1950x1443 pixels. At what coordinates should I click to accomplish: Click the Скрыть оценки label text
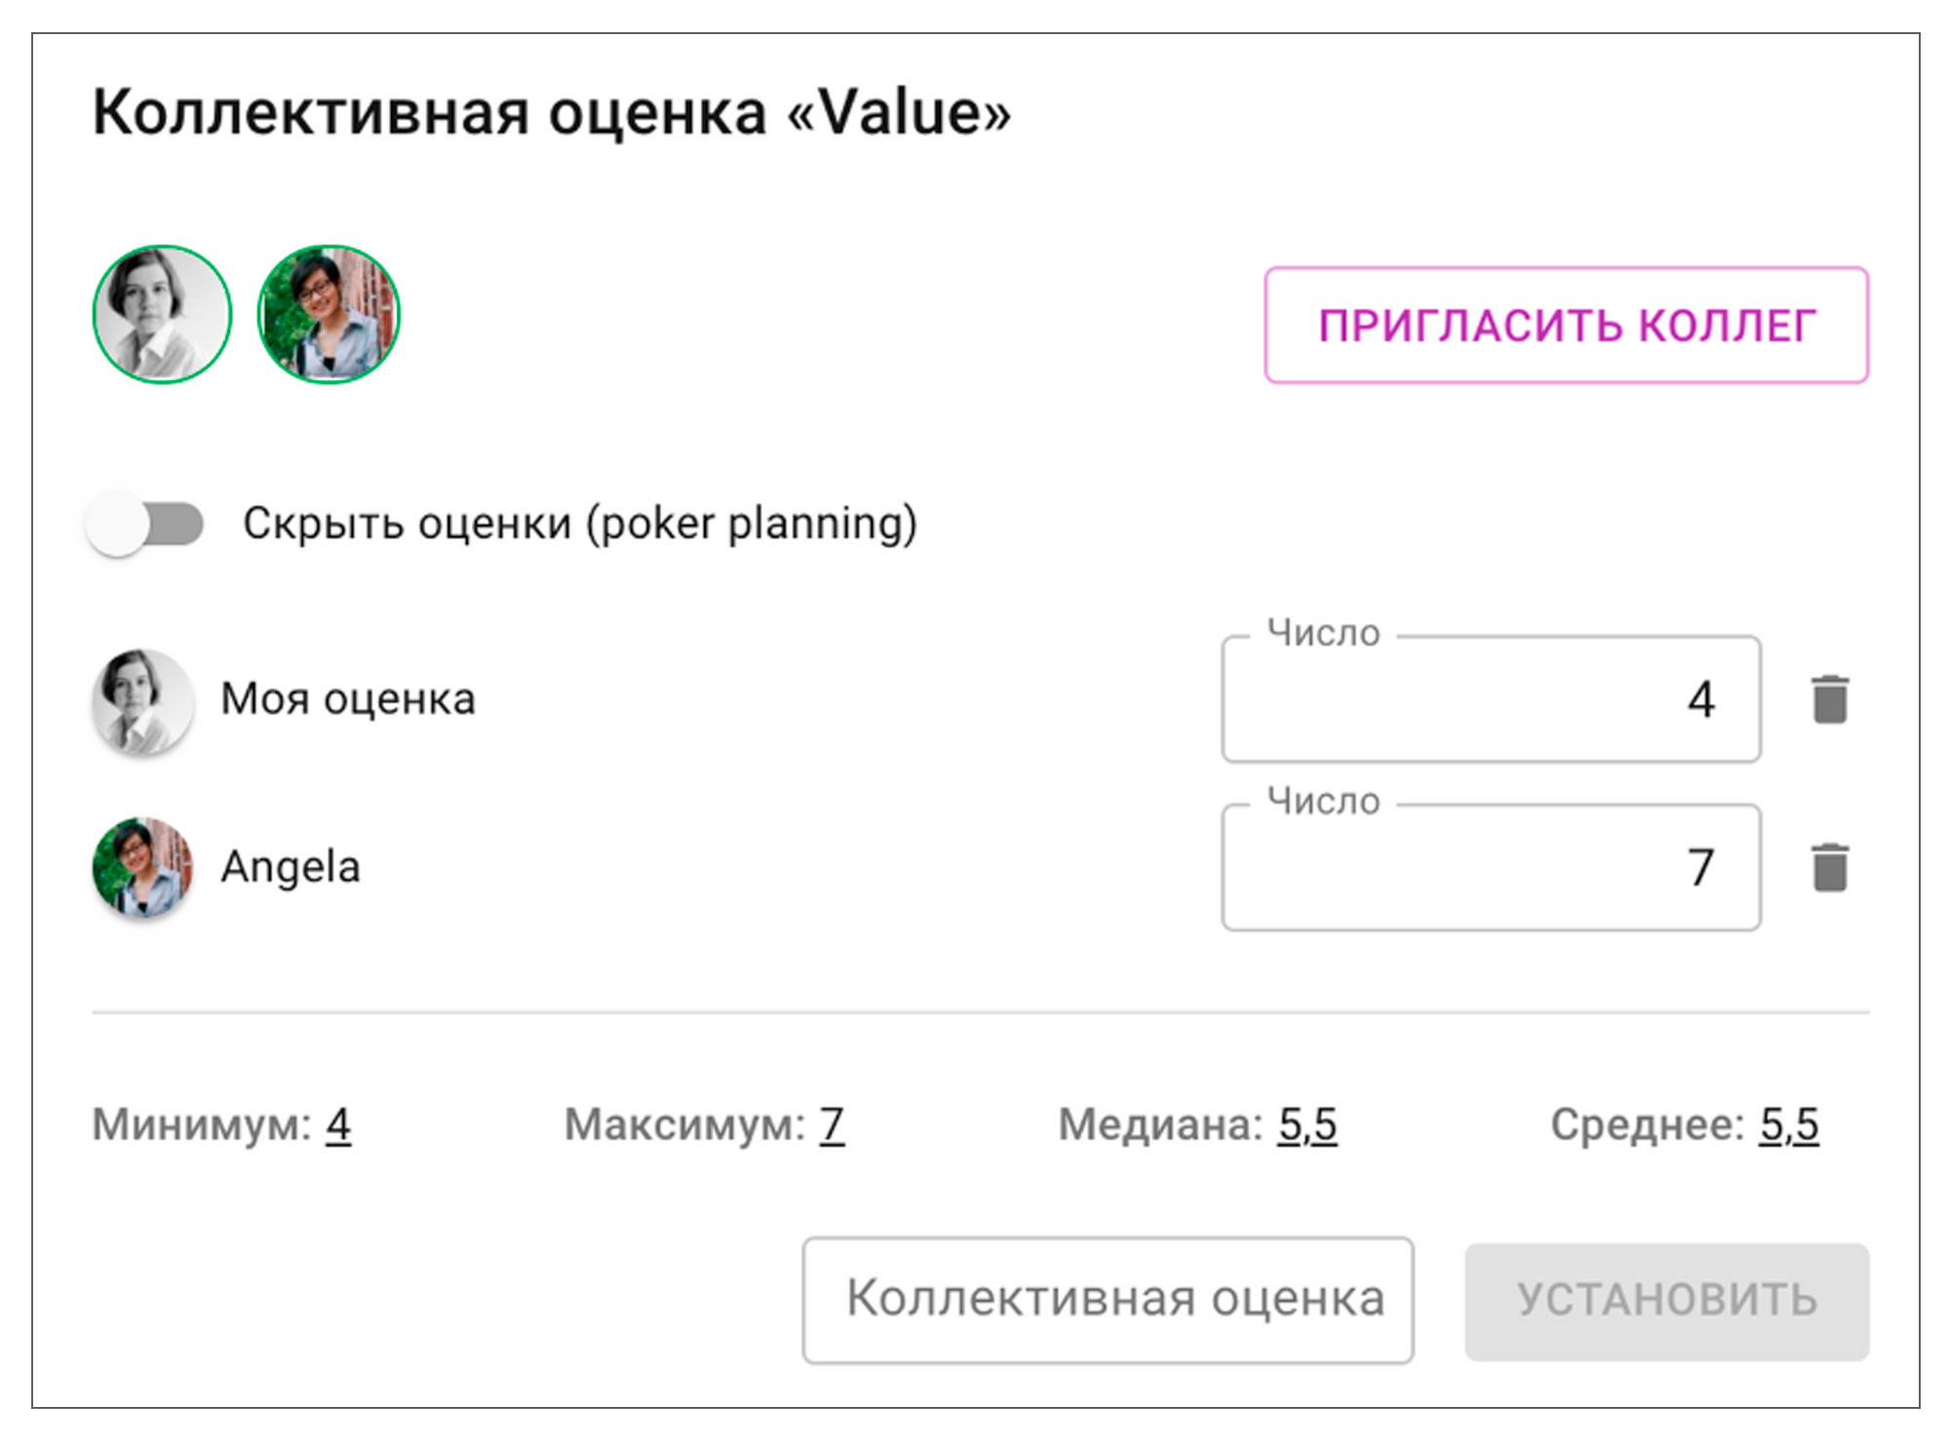[579, 524]
